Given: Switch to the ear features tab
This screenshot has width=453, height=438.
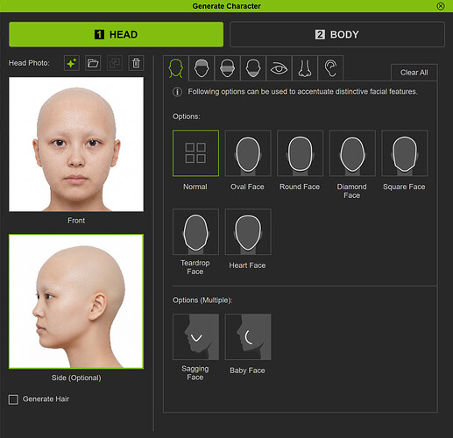Looking at the screenshot, I should 330,68.
